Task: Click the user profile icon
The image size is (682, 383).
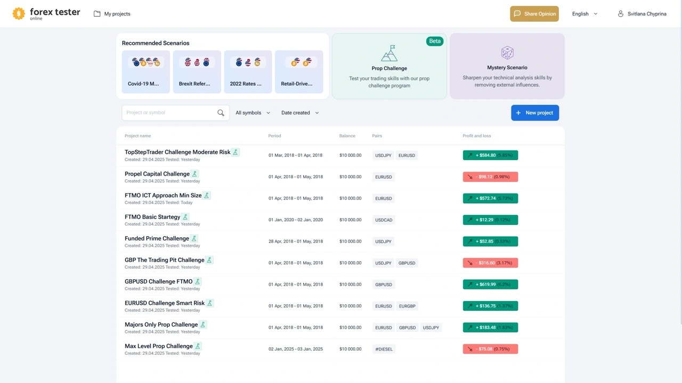Action: click(x=620, y=14)
